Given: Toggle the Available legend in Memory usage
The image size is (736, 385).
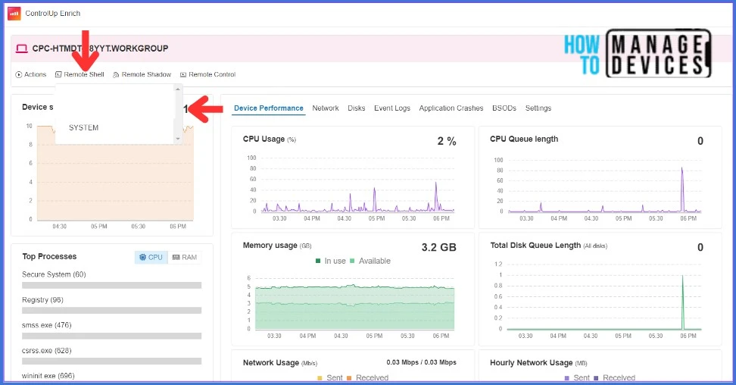Looking at the screenshot, I should pyautogui.click(x=370, y=261).
